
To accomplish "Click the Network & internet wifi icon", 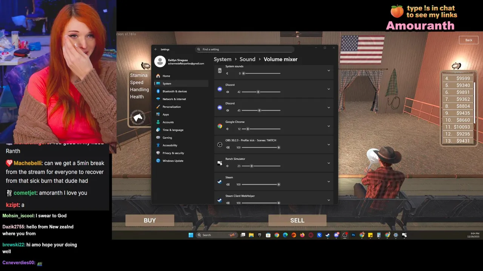I will pyautogui.click(x=158, y=99).
